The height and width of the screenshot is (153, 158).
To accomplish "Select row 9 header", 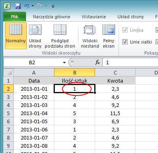I will [9, 146].
